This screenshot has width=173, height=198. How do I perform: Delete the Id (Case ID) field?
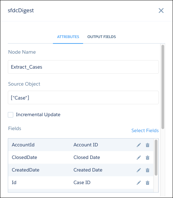(x=148, y=183)
